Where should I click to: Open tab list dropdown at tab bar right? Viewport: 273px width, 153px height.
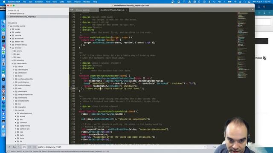253,10
